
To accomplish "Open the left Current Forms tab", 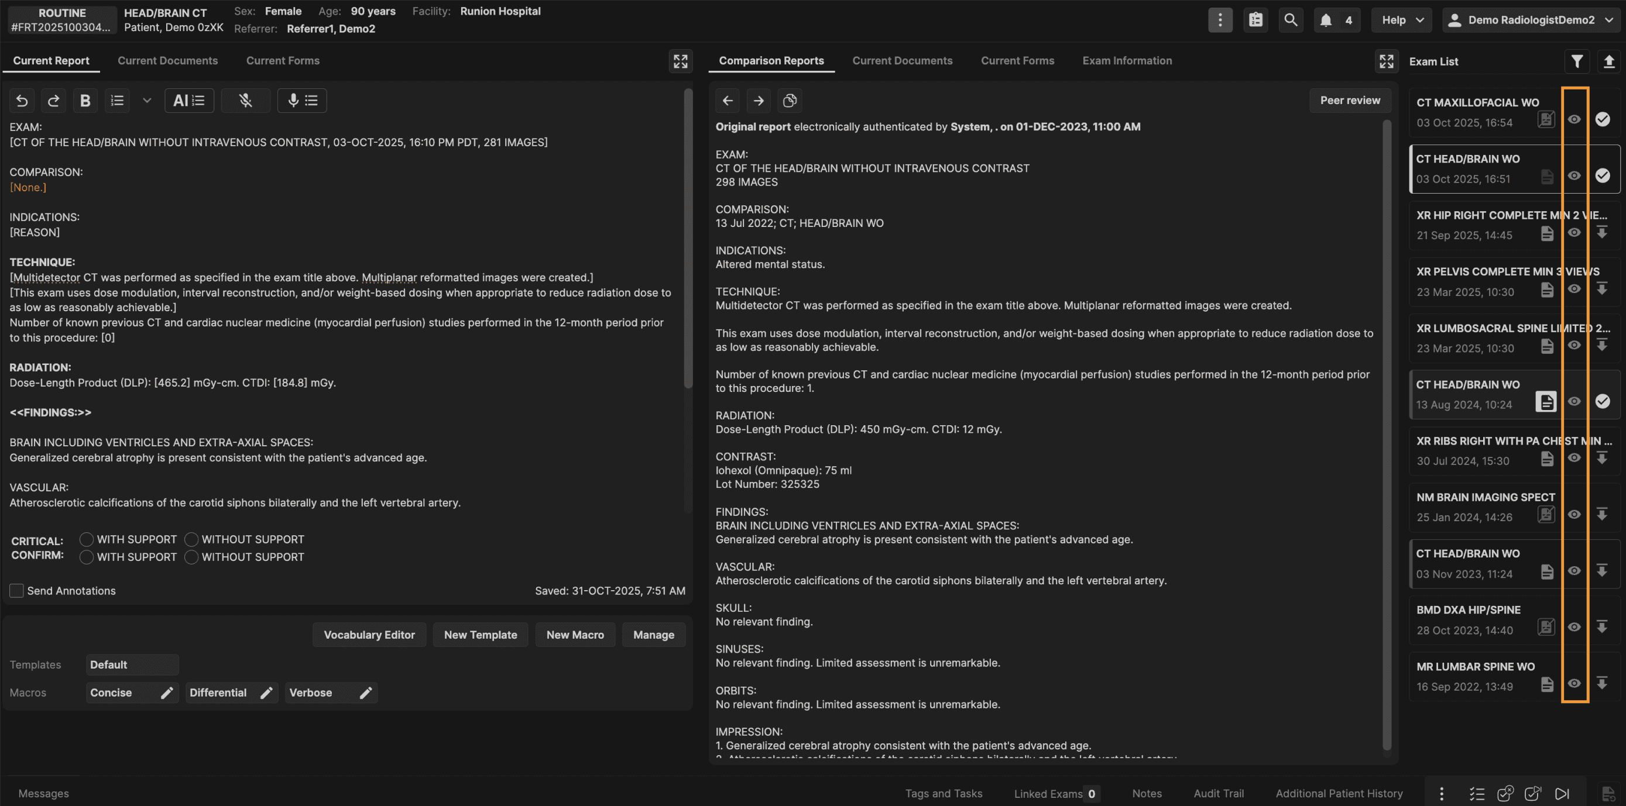I will coord(282,61).
